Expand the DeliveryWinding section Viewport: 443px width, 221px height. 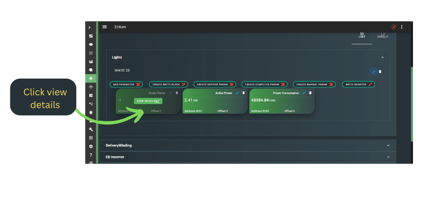(x=388, y=145)
